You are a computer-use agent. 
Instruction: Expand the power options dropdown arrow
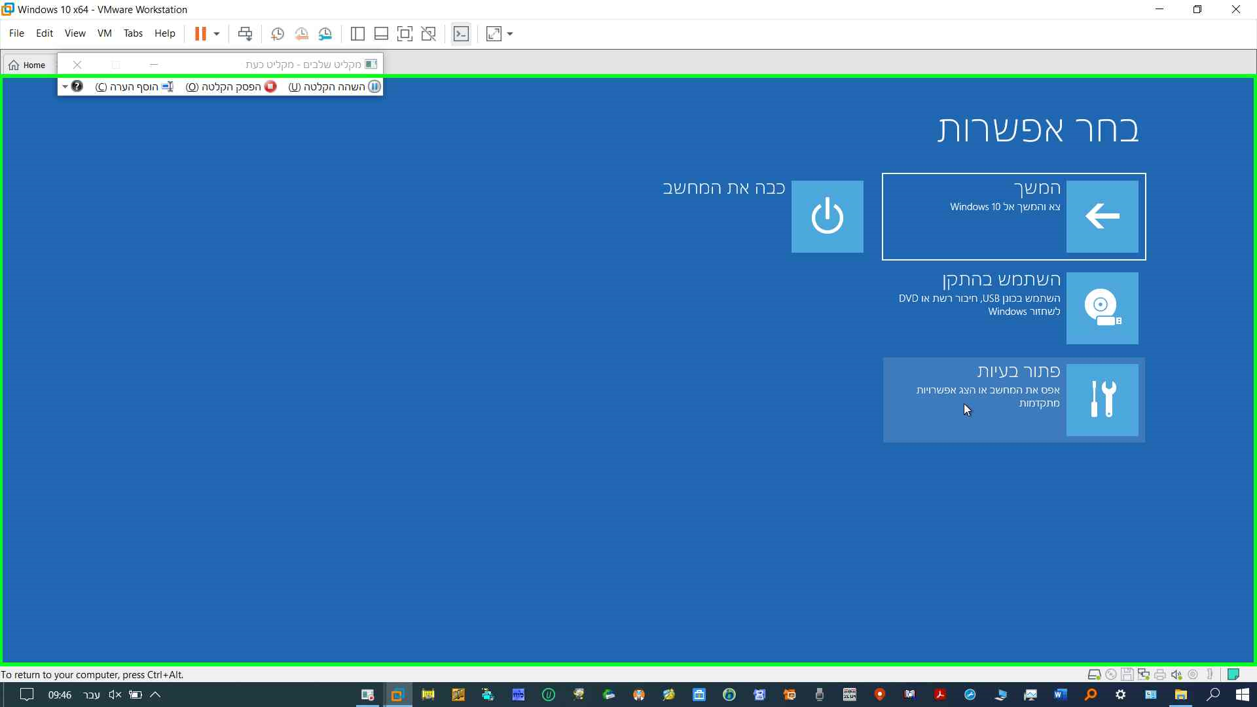[x=217, y=34]
